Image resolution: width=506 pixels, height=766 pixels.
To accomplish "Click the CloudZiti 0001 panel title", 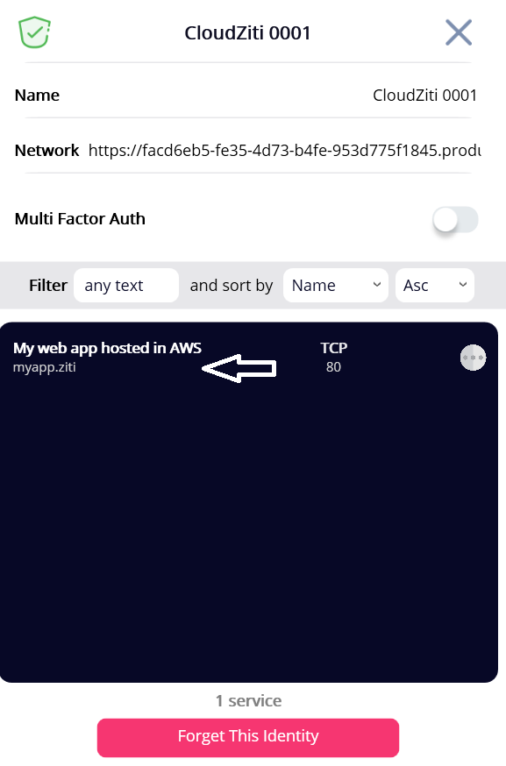I will click(x=247, y=33).
